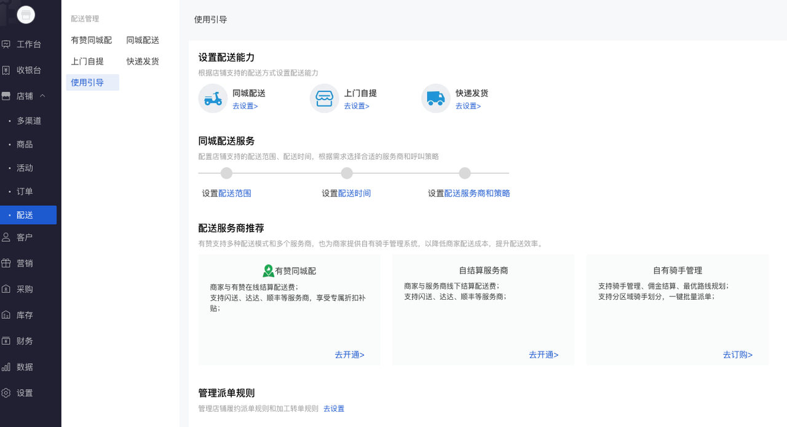Click 去设置> under 快递发货
Viewport: 787px width, 427px height.
point(469,106)
